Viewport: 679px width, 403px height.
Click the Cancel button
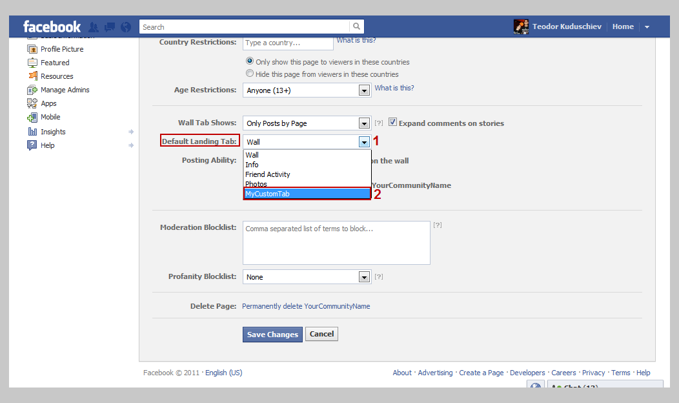[321, 334]
